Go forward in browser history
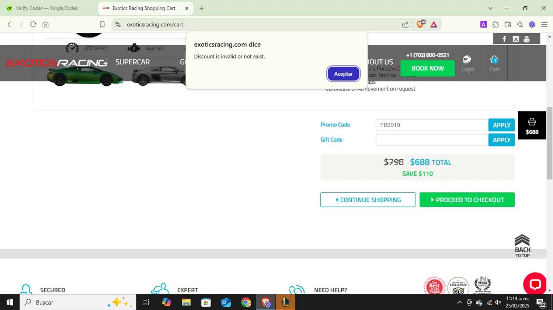 [21, 25]
